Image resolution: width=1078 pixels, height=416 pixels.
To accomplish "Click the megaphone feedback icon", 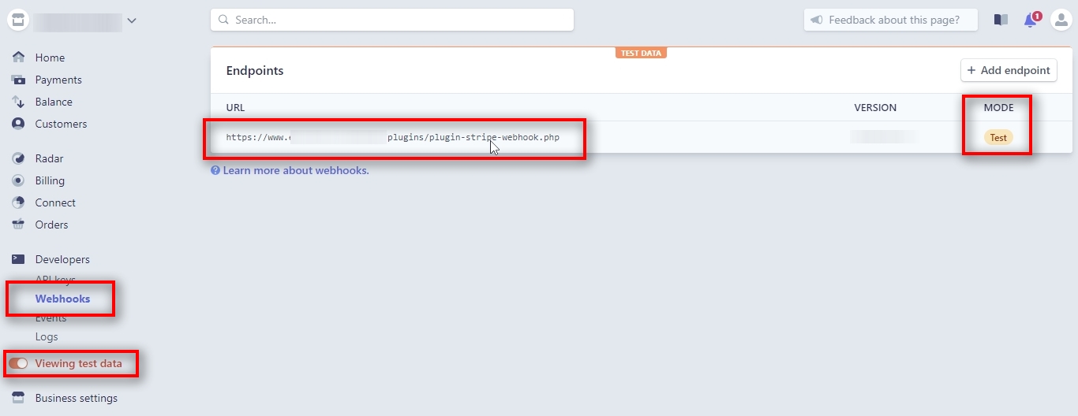I will tap(817, 20).
